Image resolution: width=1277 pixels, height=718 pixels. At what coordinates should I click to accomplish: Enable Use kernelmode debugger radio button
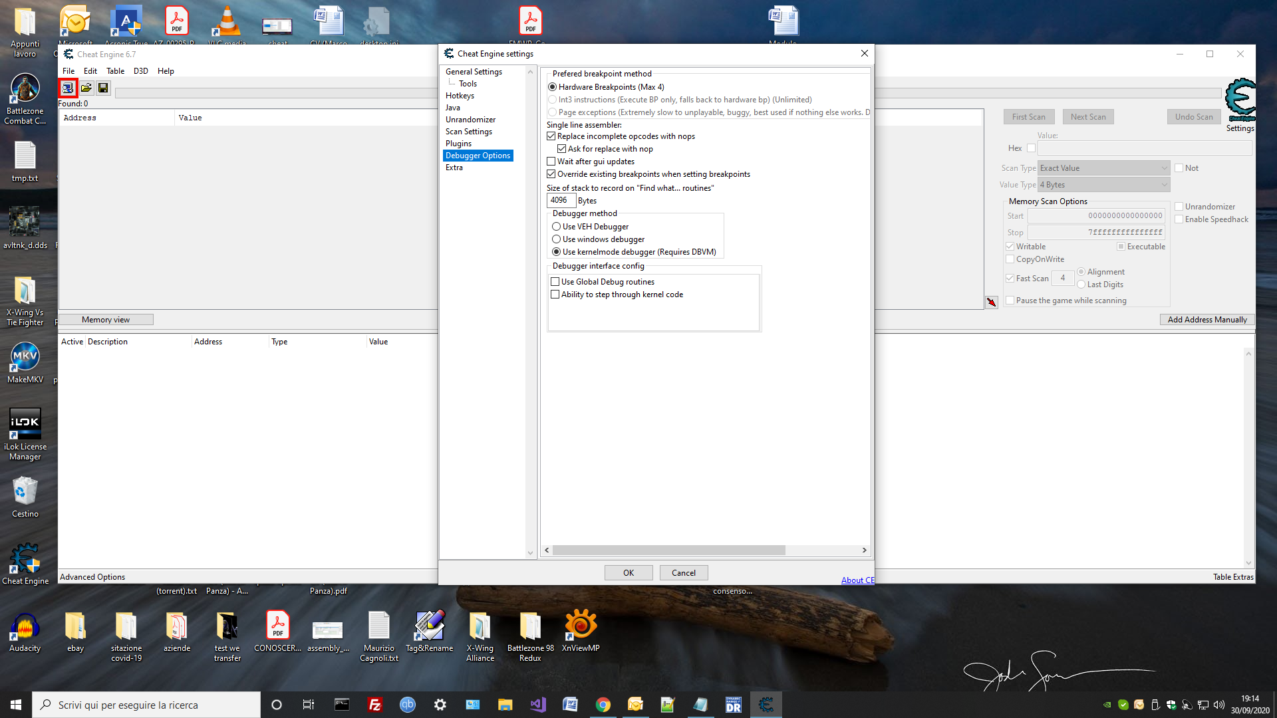[x=555, y=251]
